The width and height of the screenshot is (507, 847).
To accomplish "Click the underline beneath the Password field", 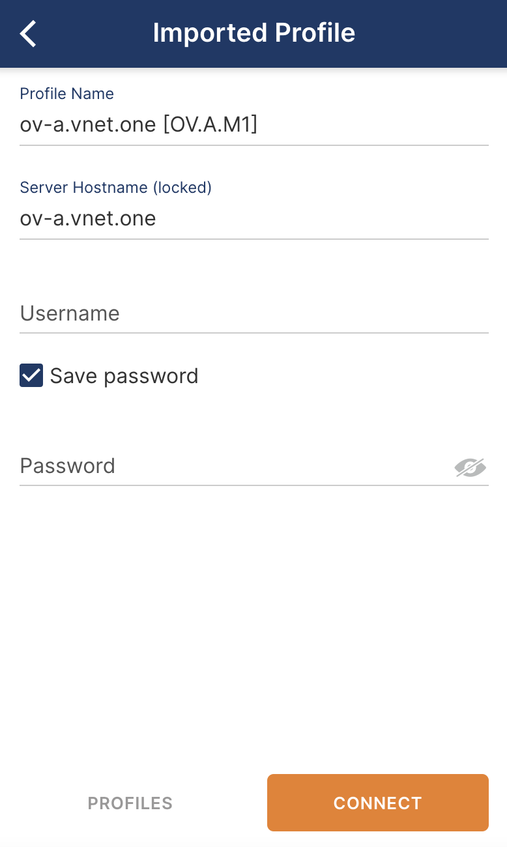I will 254,485.
